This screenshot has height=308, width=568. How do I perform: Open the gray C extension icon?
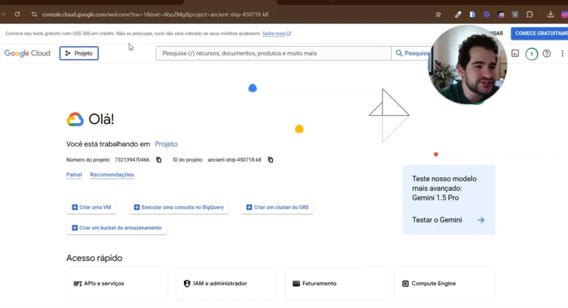click(515, 14)
